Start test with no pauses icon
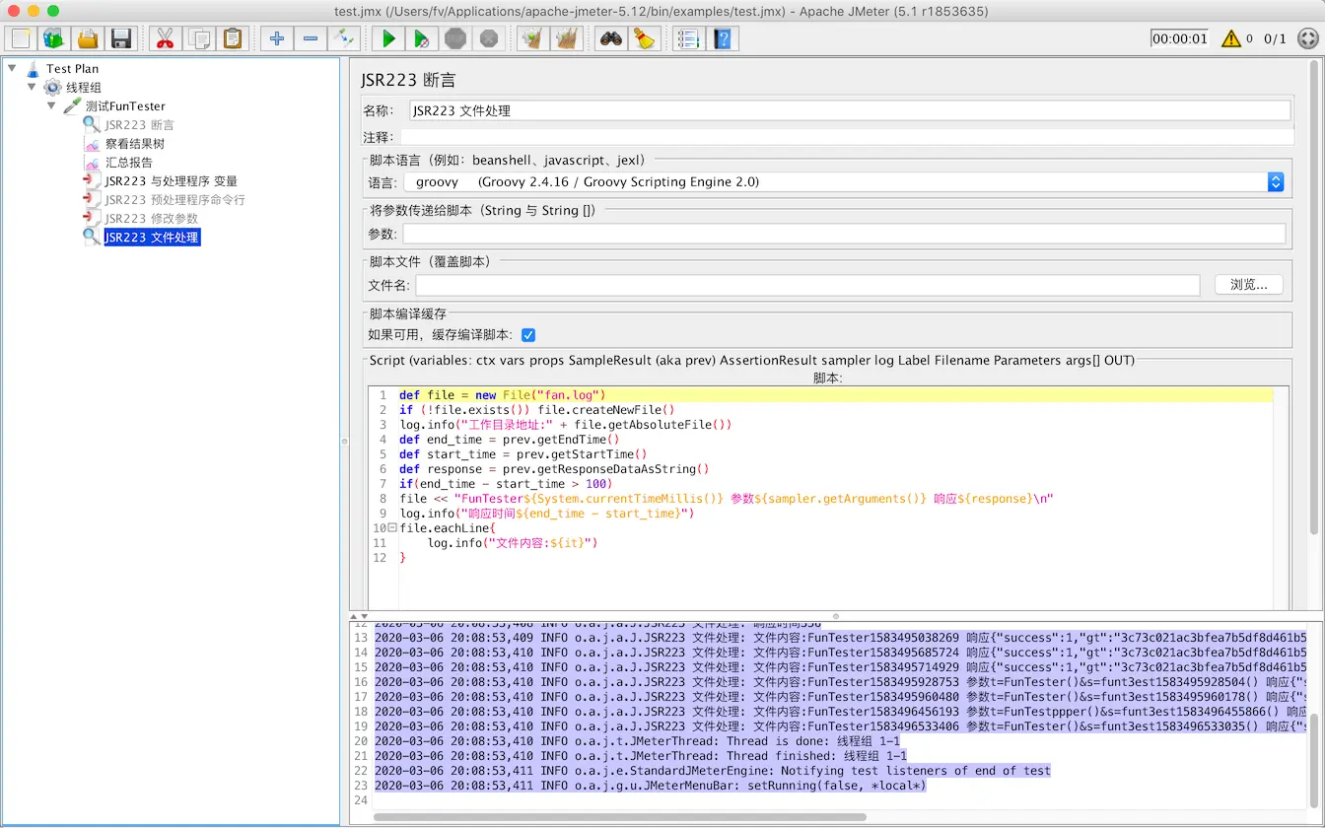The height and width of the screenshot is (828, 1325). click(422, 38)
